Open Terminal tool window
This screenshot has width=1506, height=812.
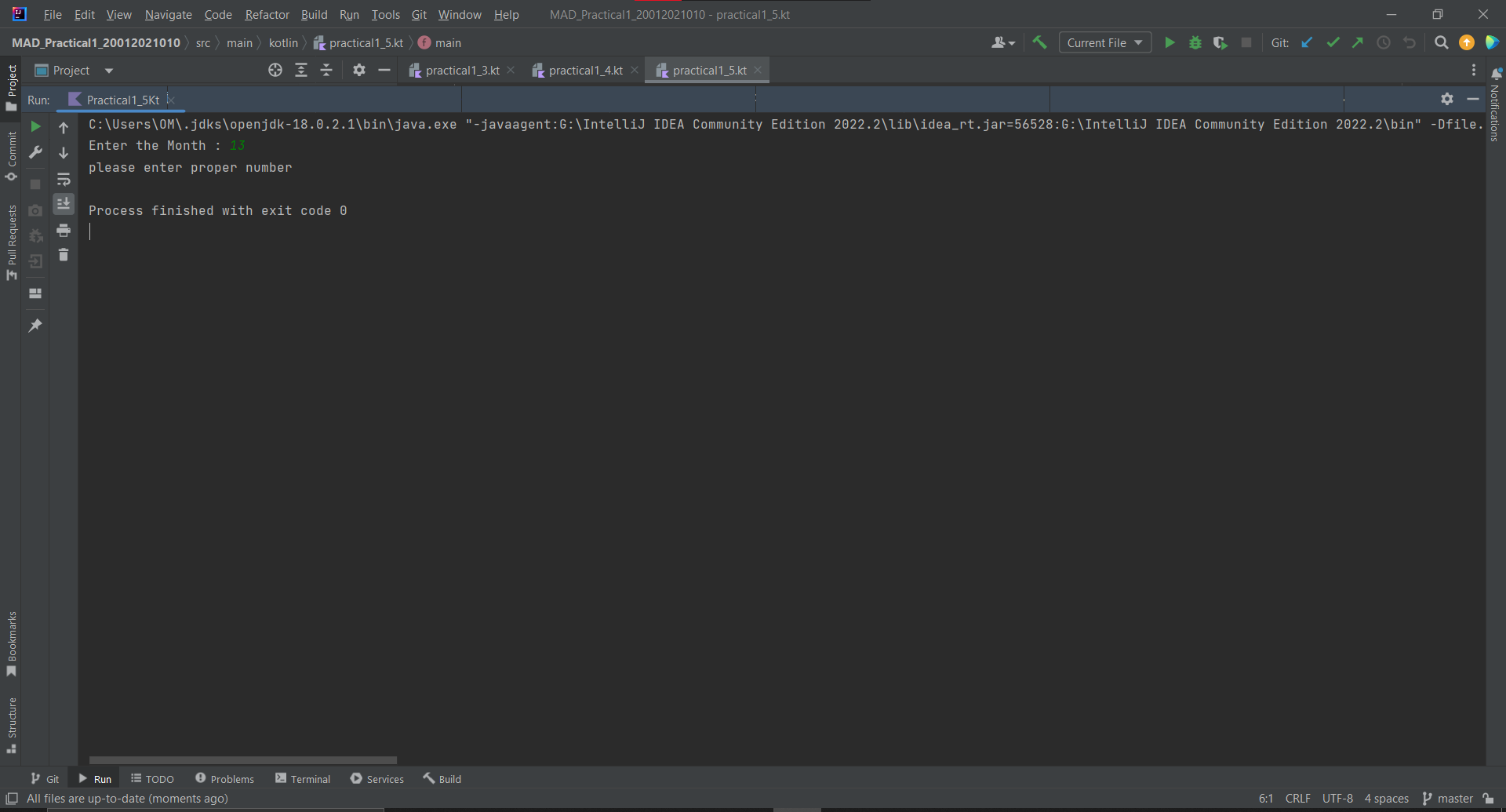[303, 778]
